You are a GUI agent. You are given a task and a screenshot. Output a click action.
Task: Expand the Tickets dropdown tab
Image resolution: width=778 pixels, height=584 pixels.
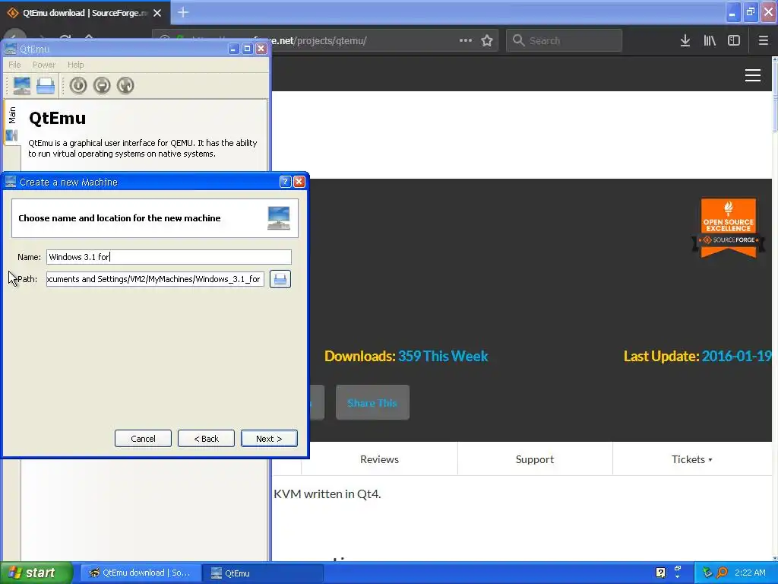click(692, 459)
